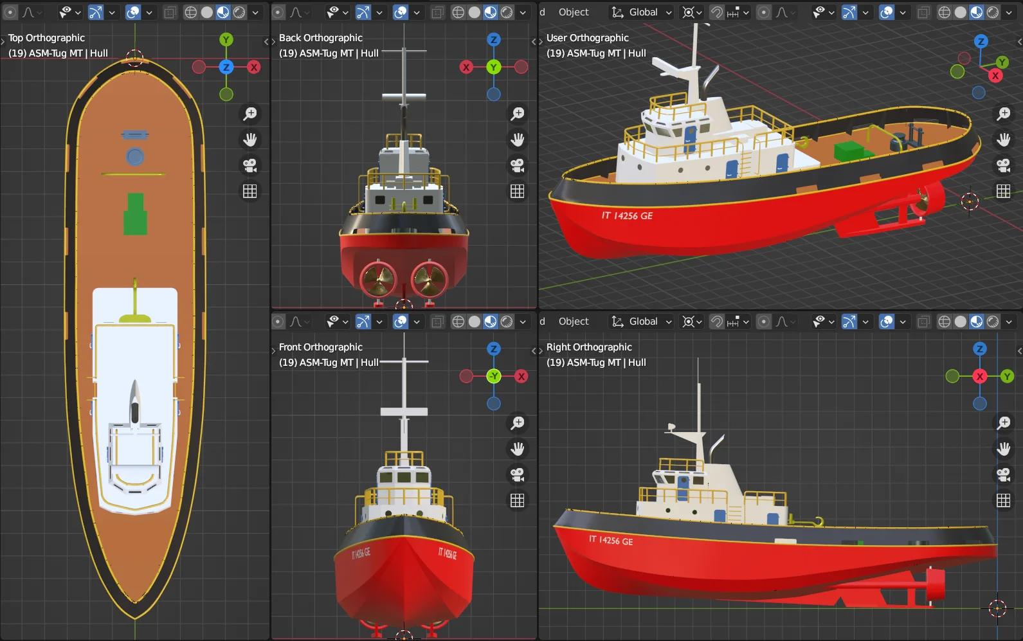Click green Y axis on Top Orthographic gizmo
The height and width of the screenshot is (641, 1023).
226,39
